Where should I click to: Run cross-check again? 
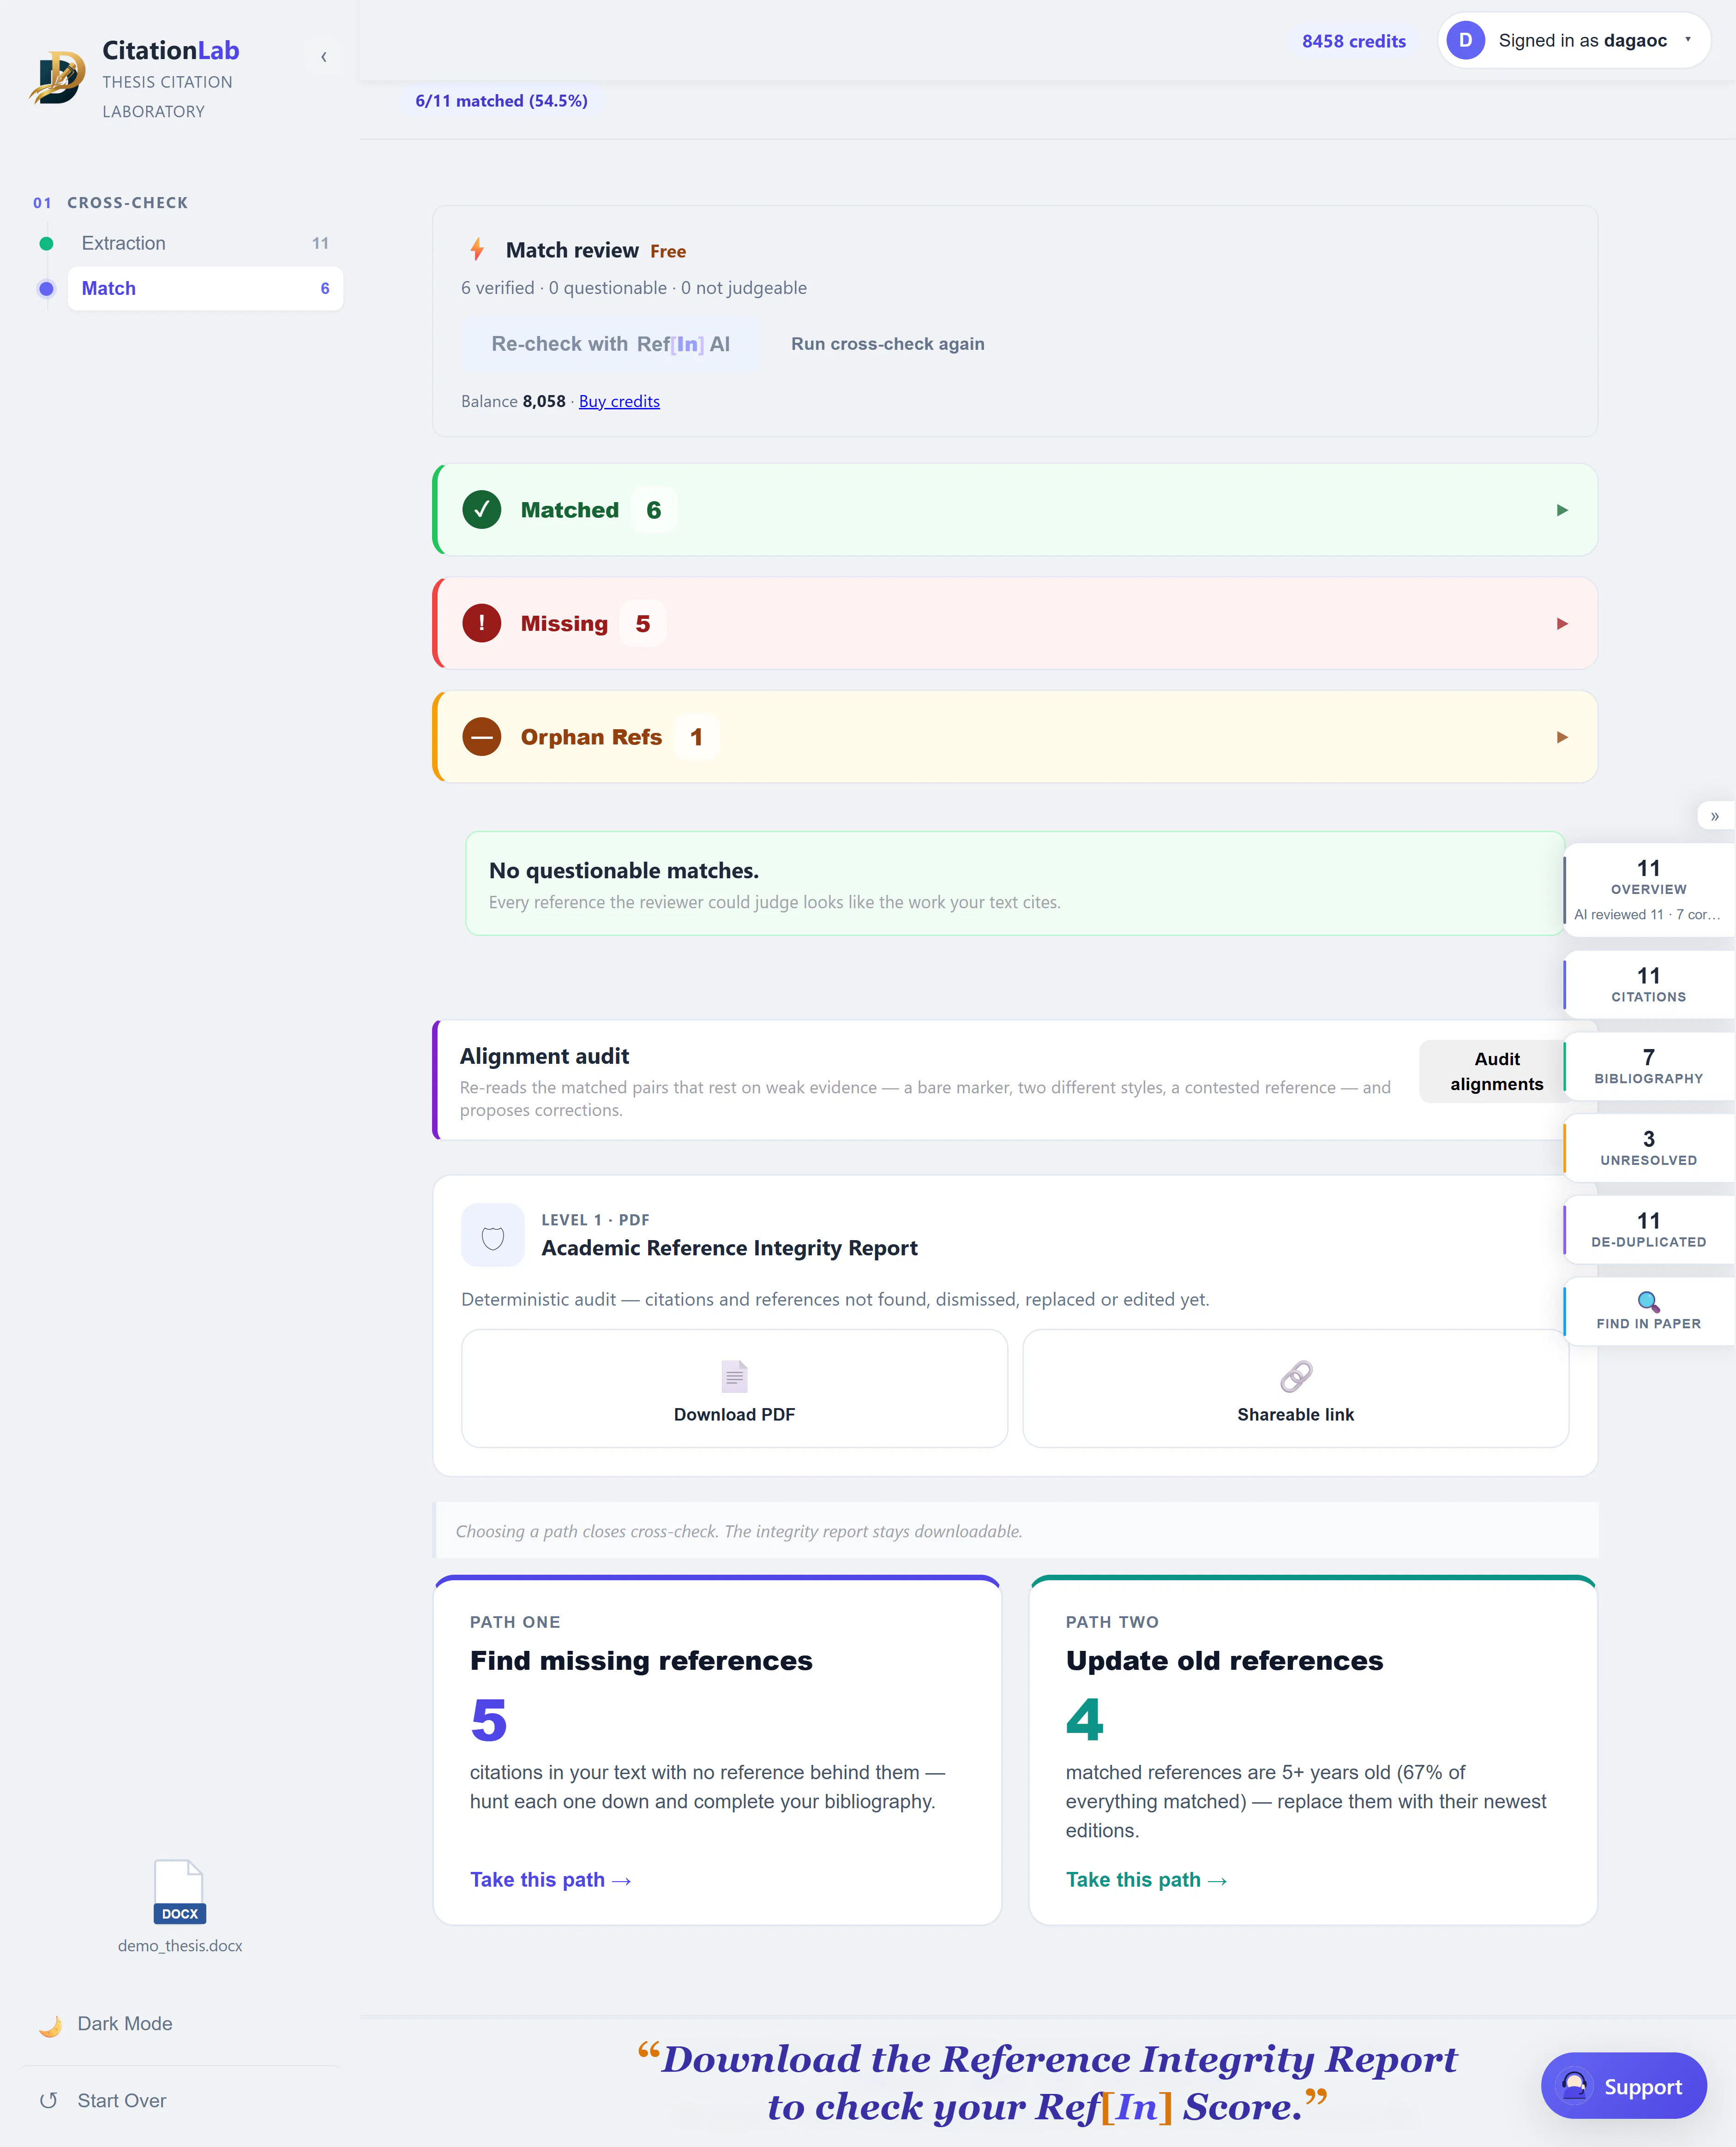tap(887, 344)
